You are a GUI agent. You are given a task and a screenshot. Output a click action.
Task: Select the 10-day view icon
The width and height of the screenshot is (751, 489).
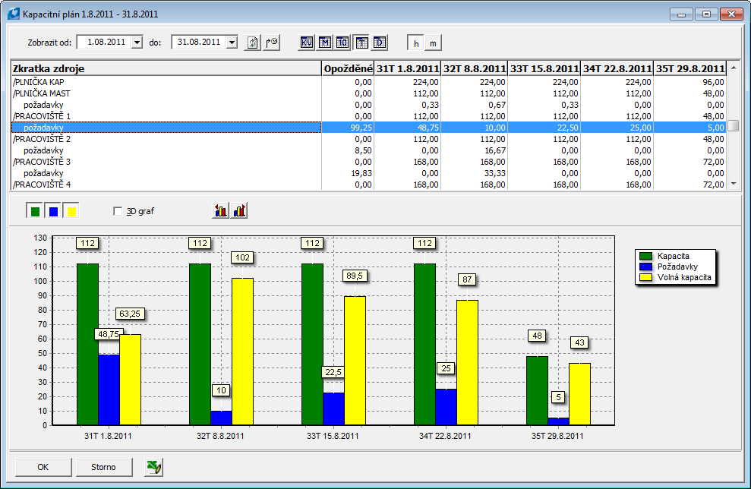click(x=342, y=43)
